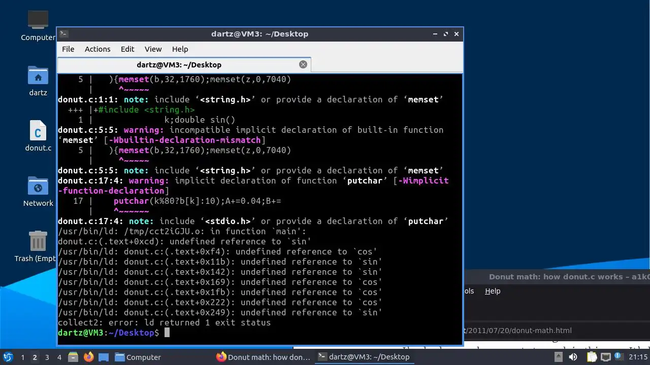Open the Network desktop icon

[x=38, y=192]
